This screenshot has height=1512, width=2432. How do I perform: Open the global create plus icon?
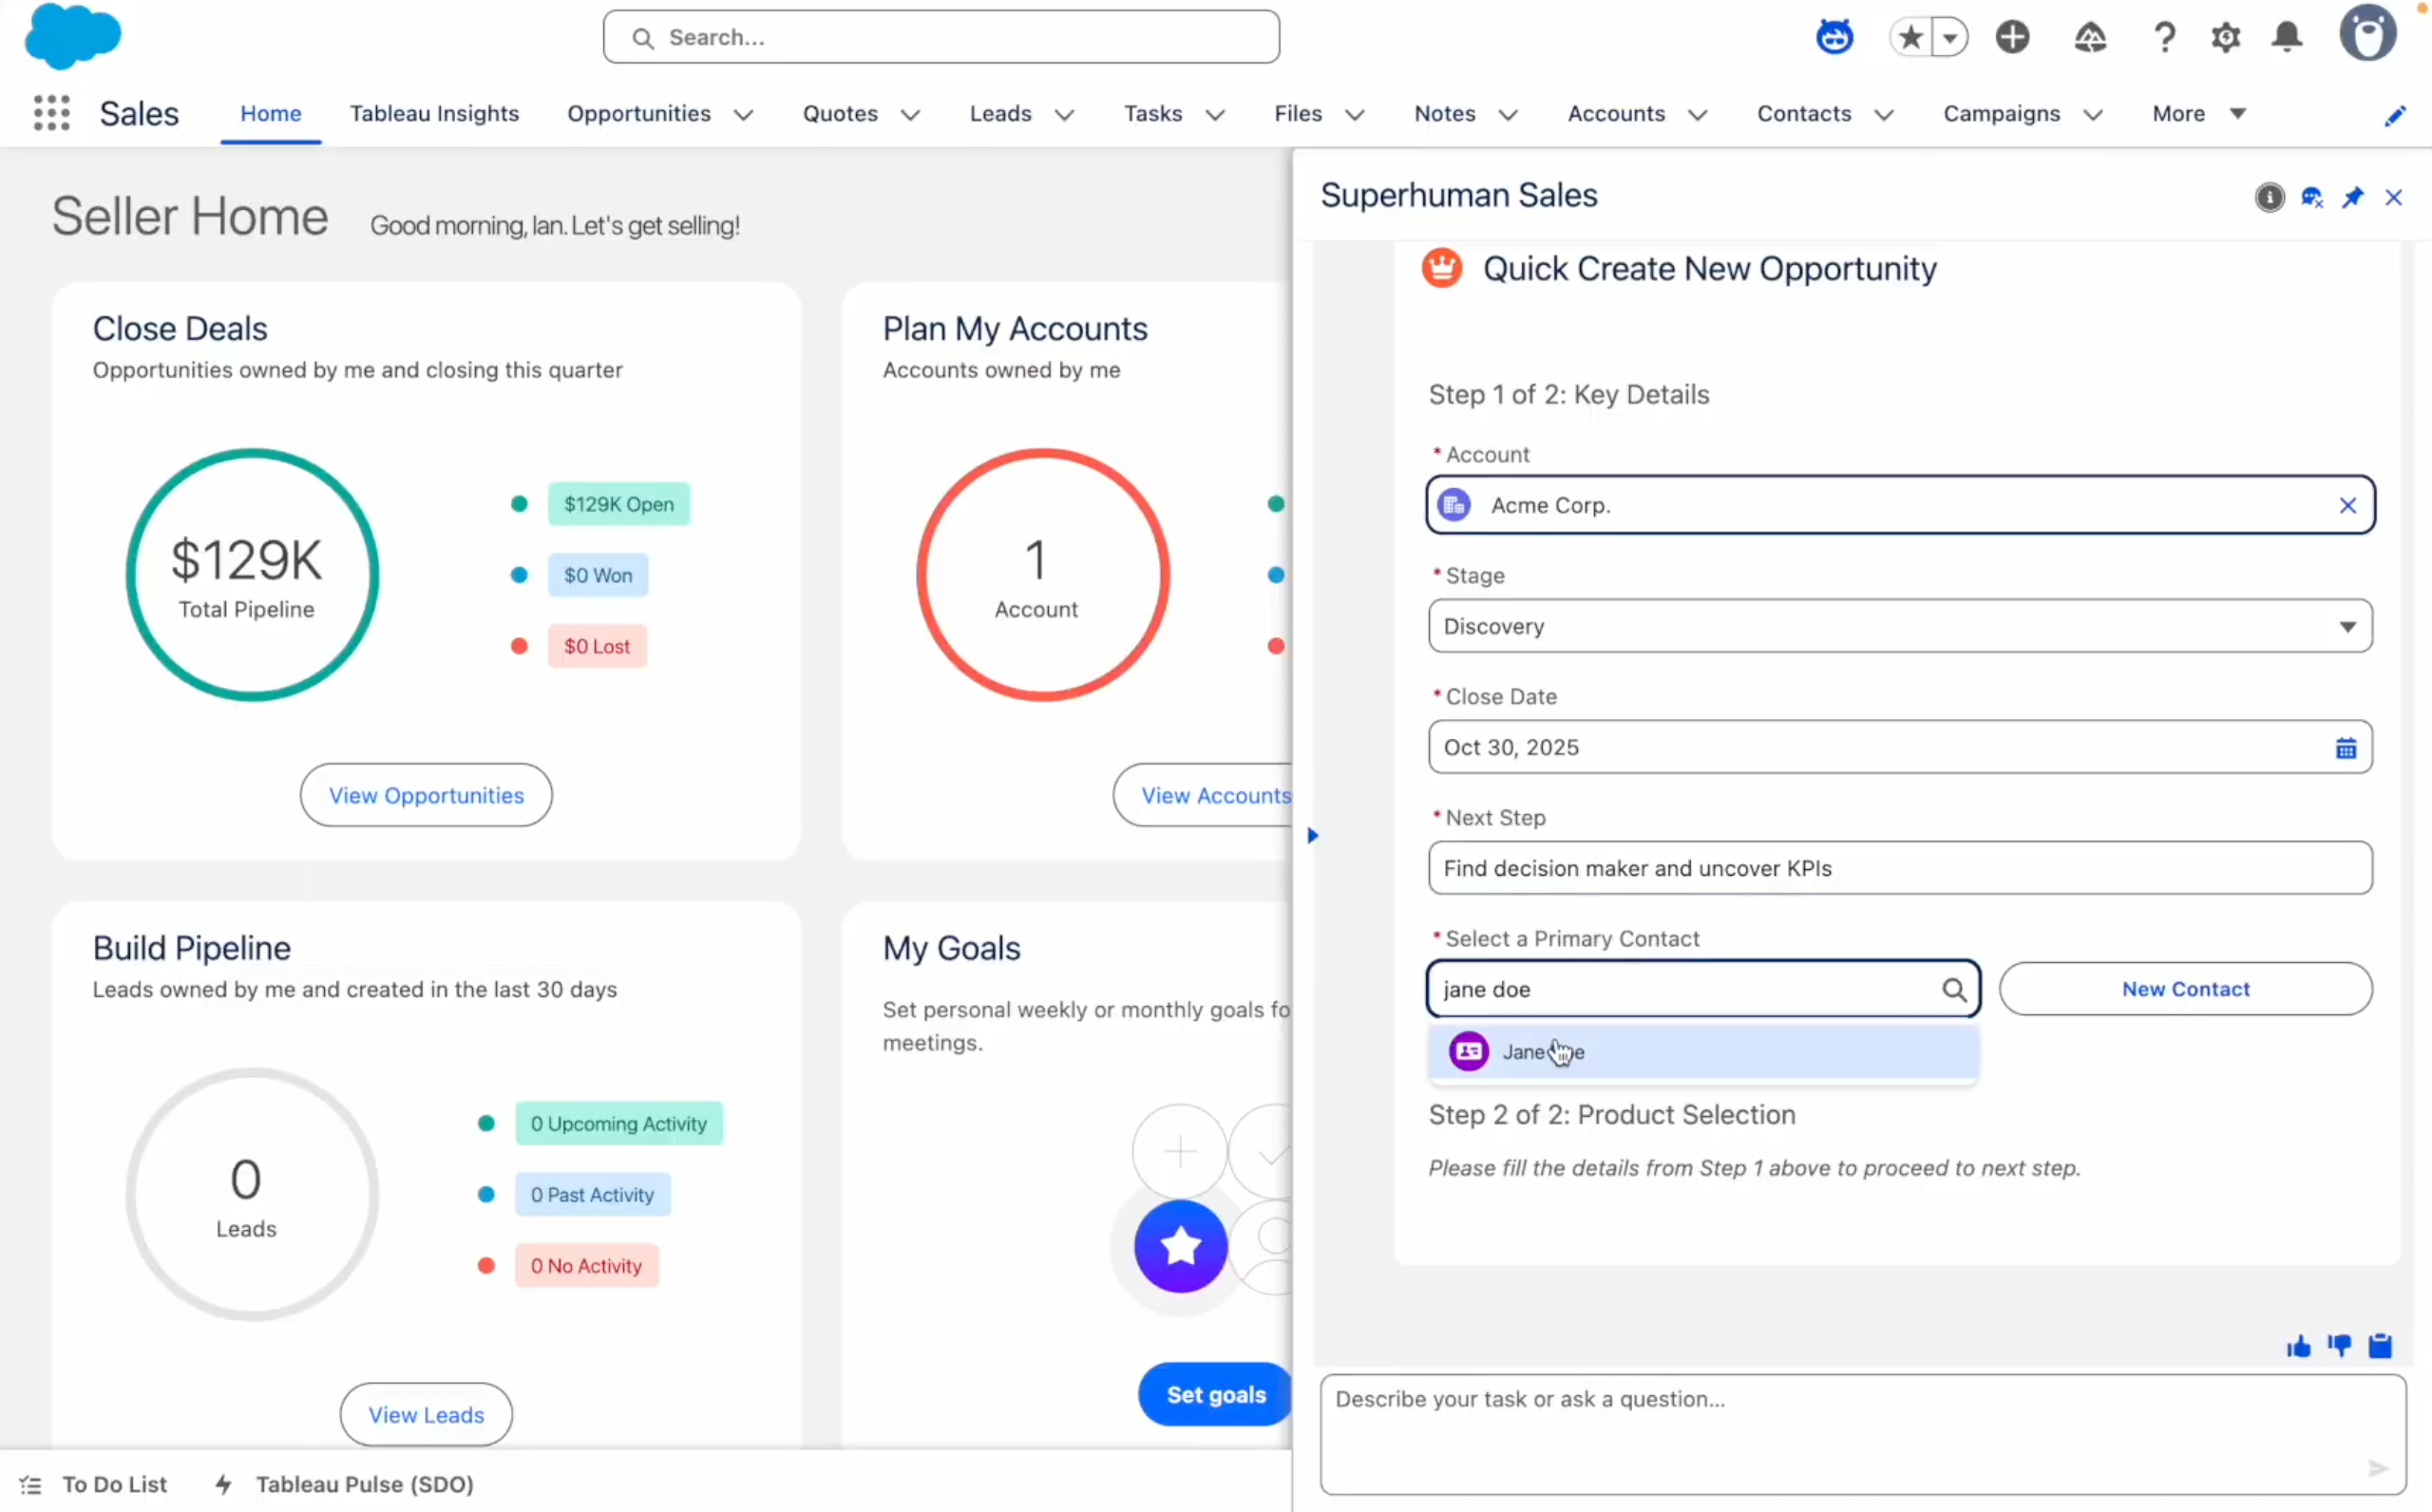coord(2012,38)
